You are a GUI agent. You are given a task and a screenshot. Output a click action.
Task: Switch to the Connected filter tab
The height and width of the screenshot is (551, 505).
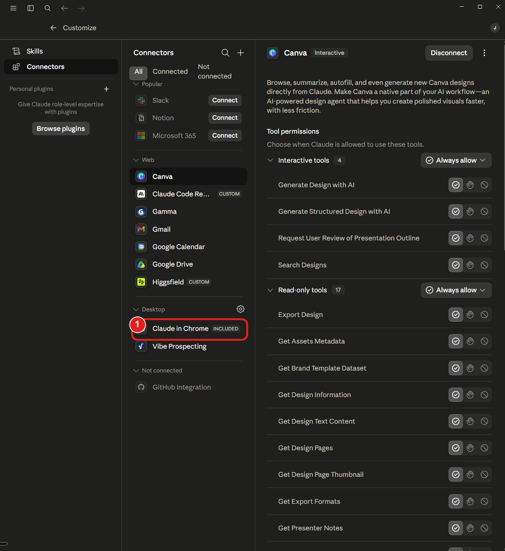point(170,71)
